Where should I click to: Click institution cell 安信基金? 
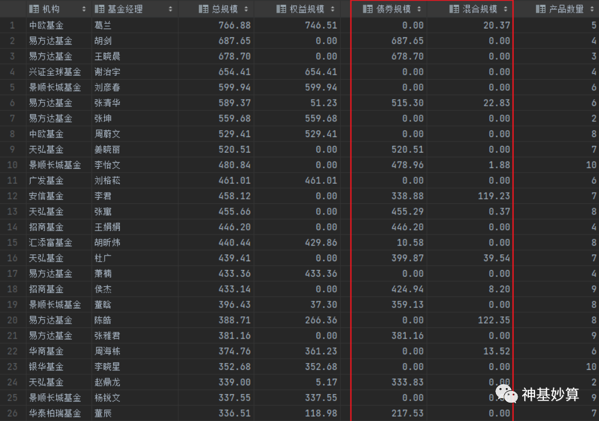(x=46, y=196)
